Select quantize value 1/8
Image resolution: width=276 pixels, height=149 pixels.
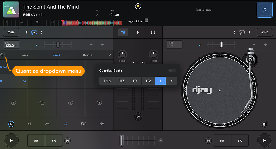(x=122, y=81)
